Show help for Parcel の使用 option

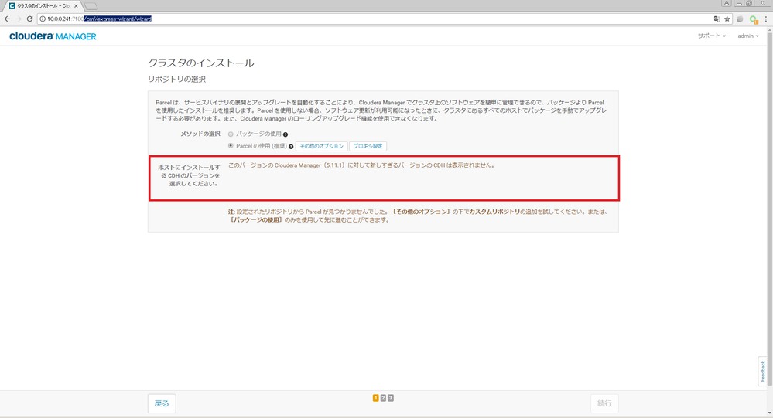(x=291, y=146)
